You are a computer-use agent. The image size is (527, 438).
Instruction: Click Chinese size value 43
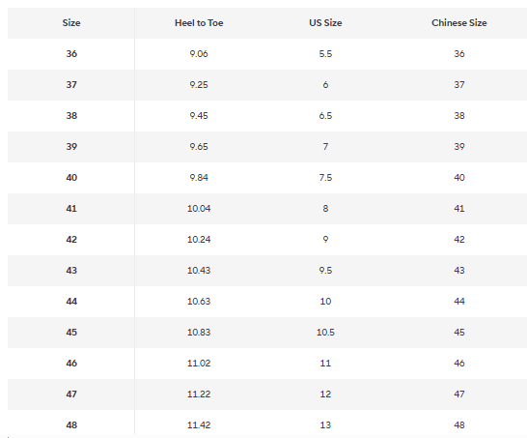[x=459, y=271]
